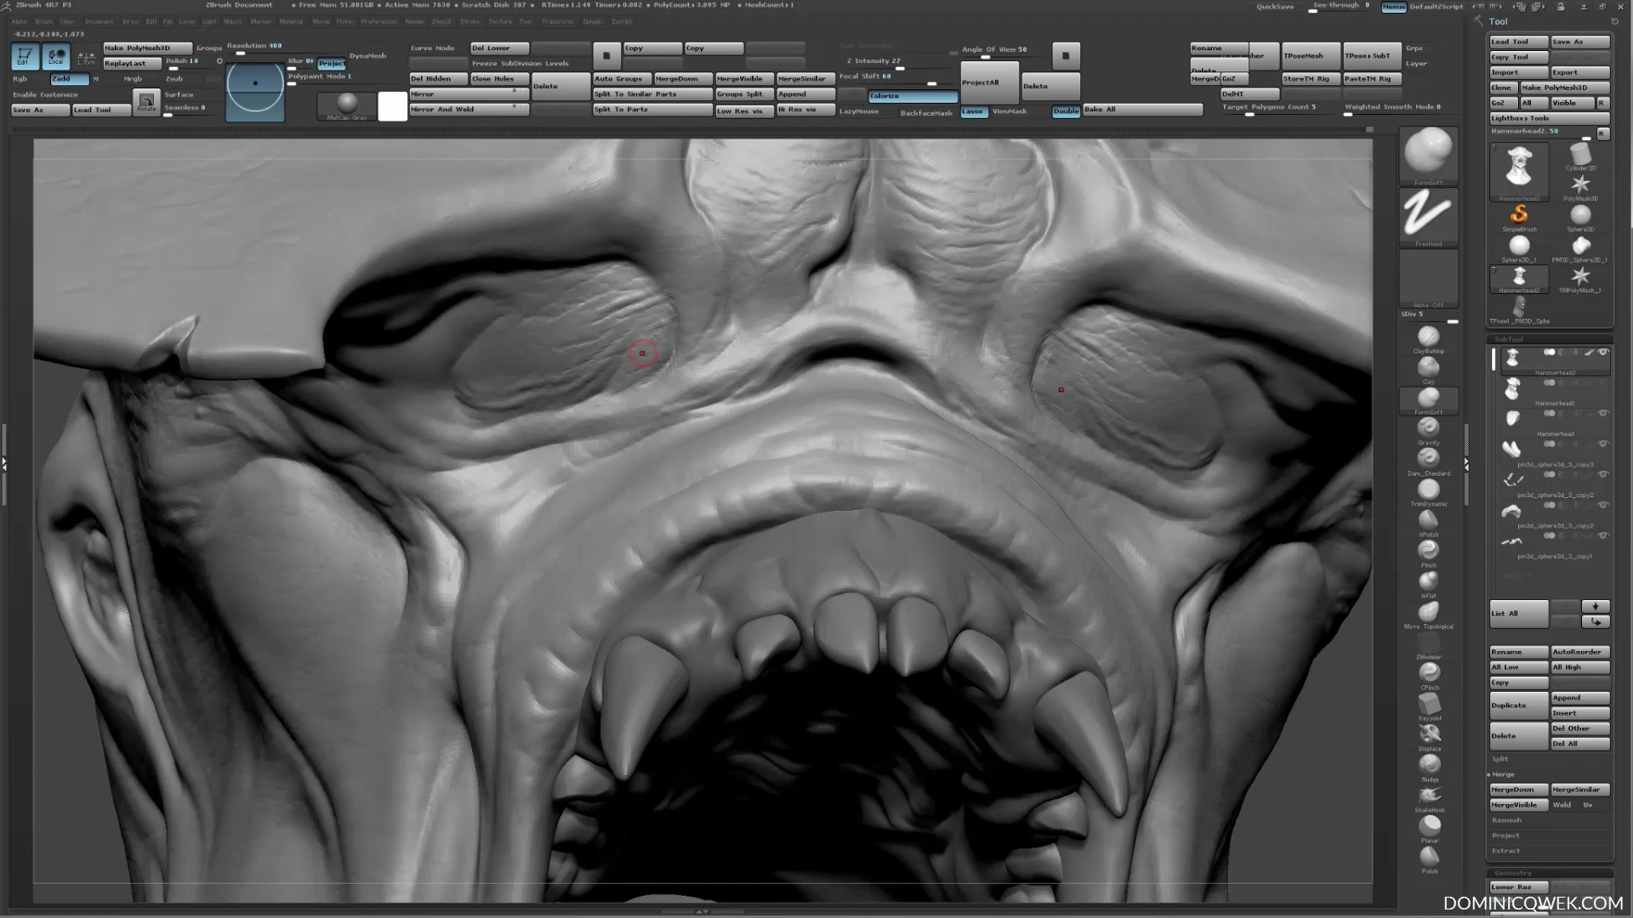Select the Inflat brush
This screenshot has height=918, width=1633.
tap(1429, 583)
